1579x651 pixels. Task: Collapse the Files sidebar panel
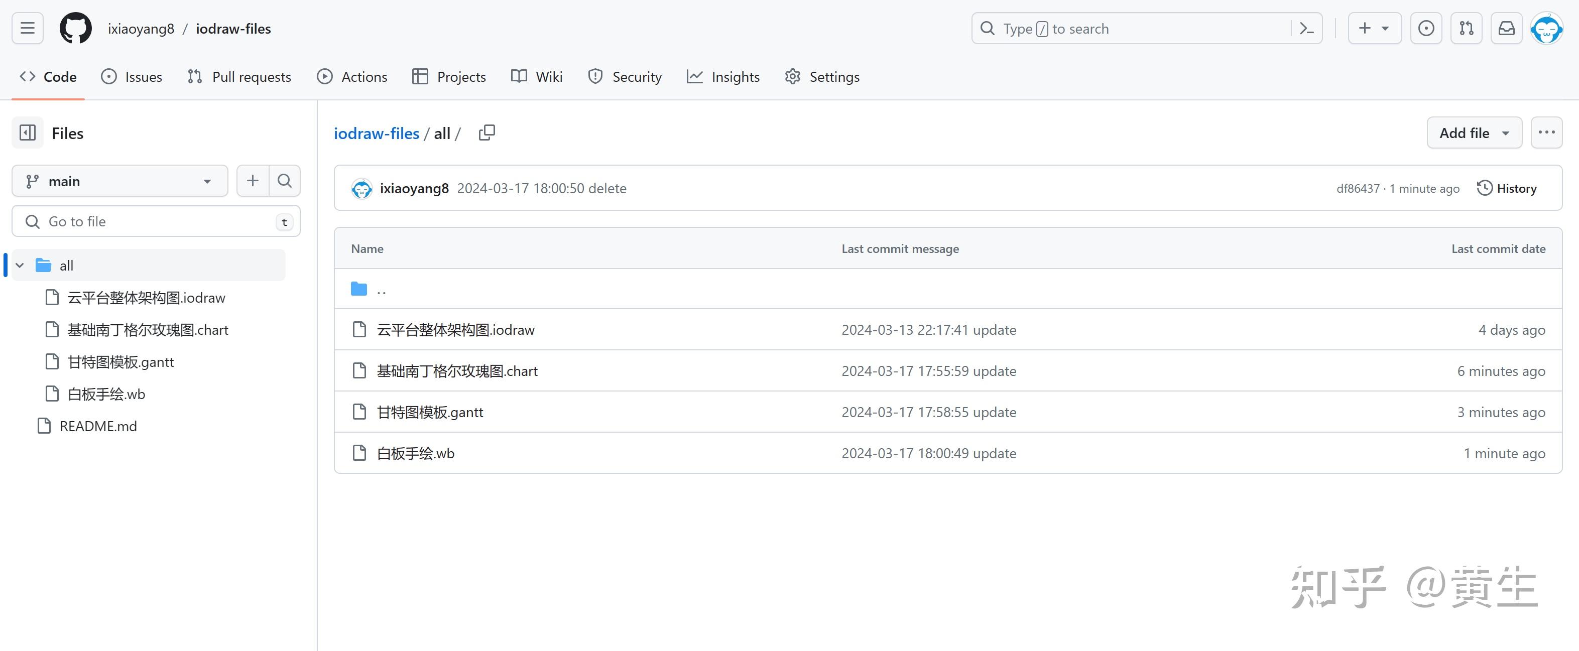click(27, 133)
